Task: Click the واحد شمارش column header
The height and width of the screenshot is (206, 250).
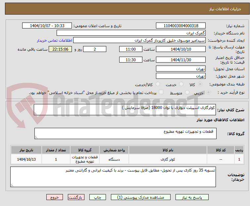Action: tap(114, 150)
